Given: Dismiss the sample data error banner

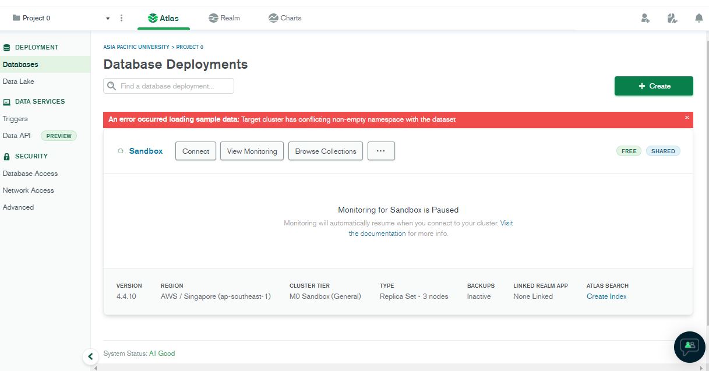Looking at the screenshot, I should (687, 117).
